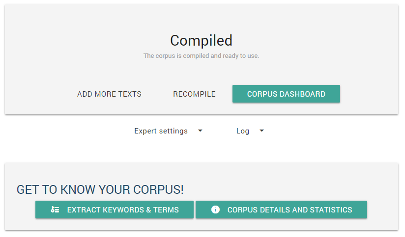The height and width of the screenshot is (237, 405).
Task: Open the CORPUS DASHBOARD
Action: 286,94
